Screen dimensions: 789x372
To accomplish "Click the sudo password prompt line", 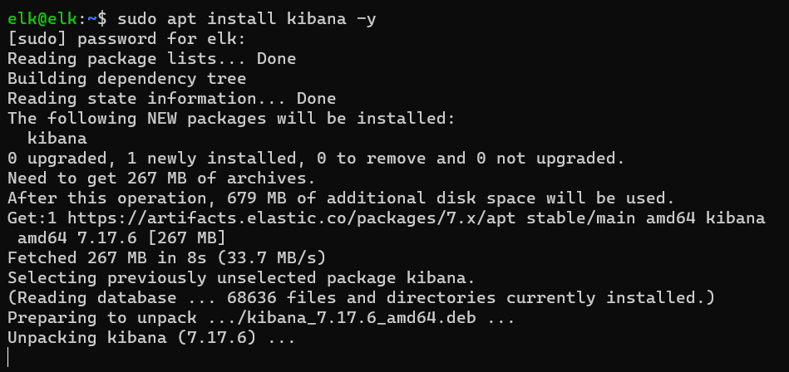I will pyautogui.click(x=126, y=38).
